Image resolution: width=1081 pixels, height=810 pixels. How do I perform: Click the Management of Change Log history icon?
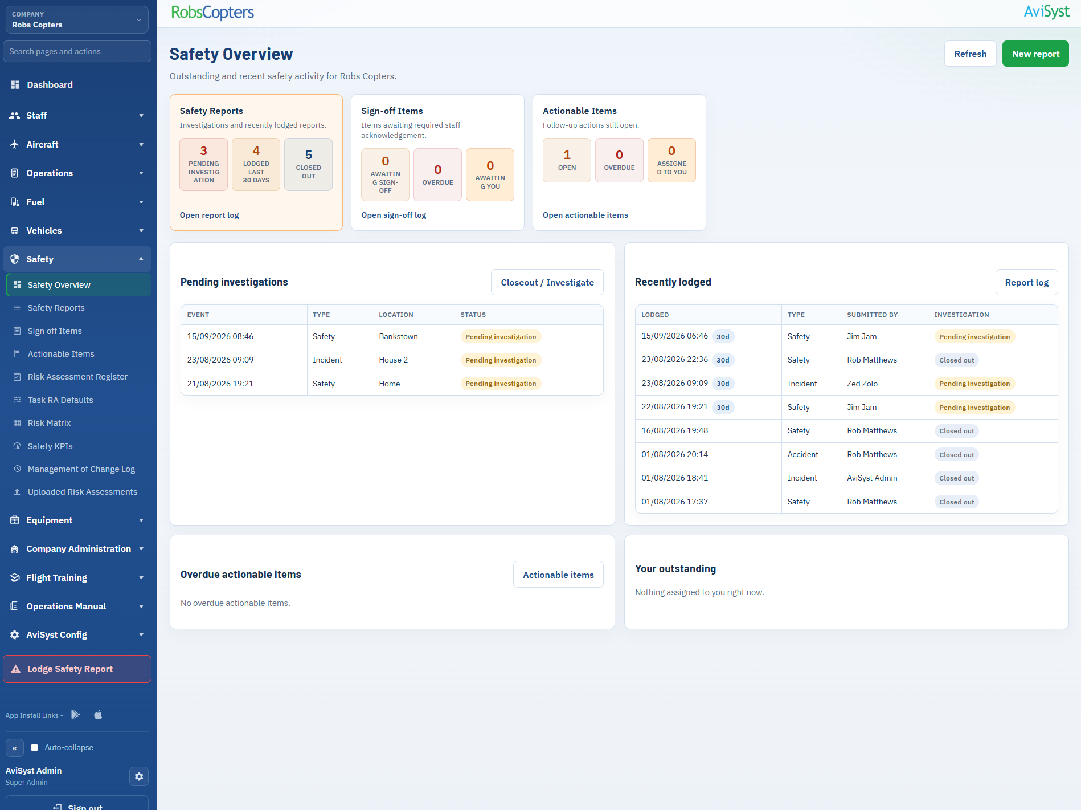17,469
